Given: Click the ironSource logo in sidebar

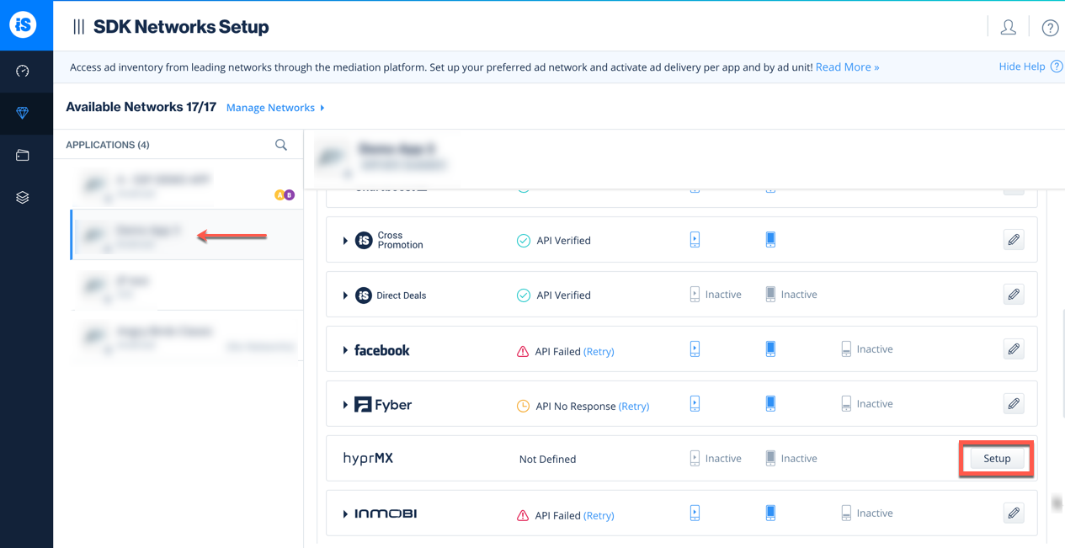Looking at the screenshot, I should point(23,25).
